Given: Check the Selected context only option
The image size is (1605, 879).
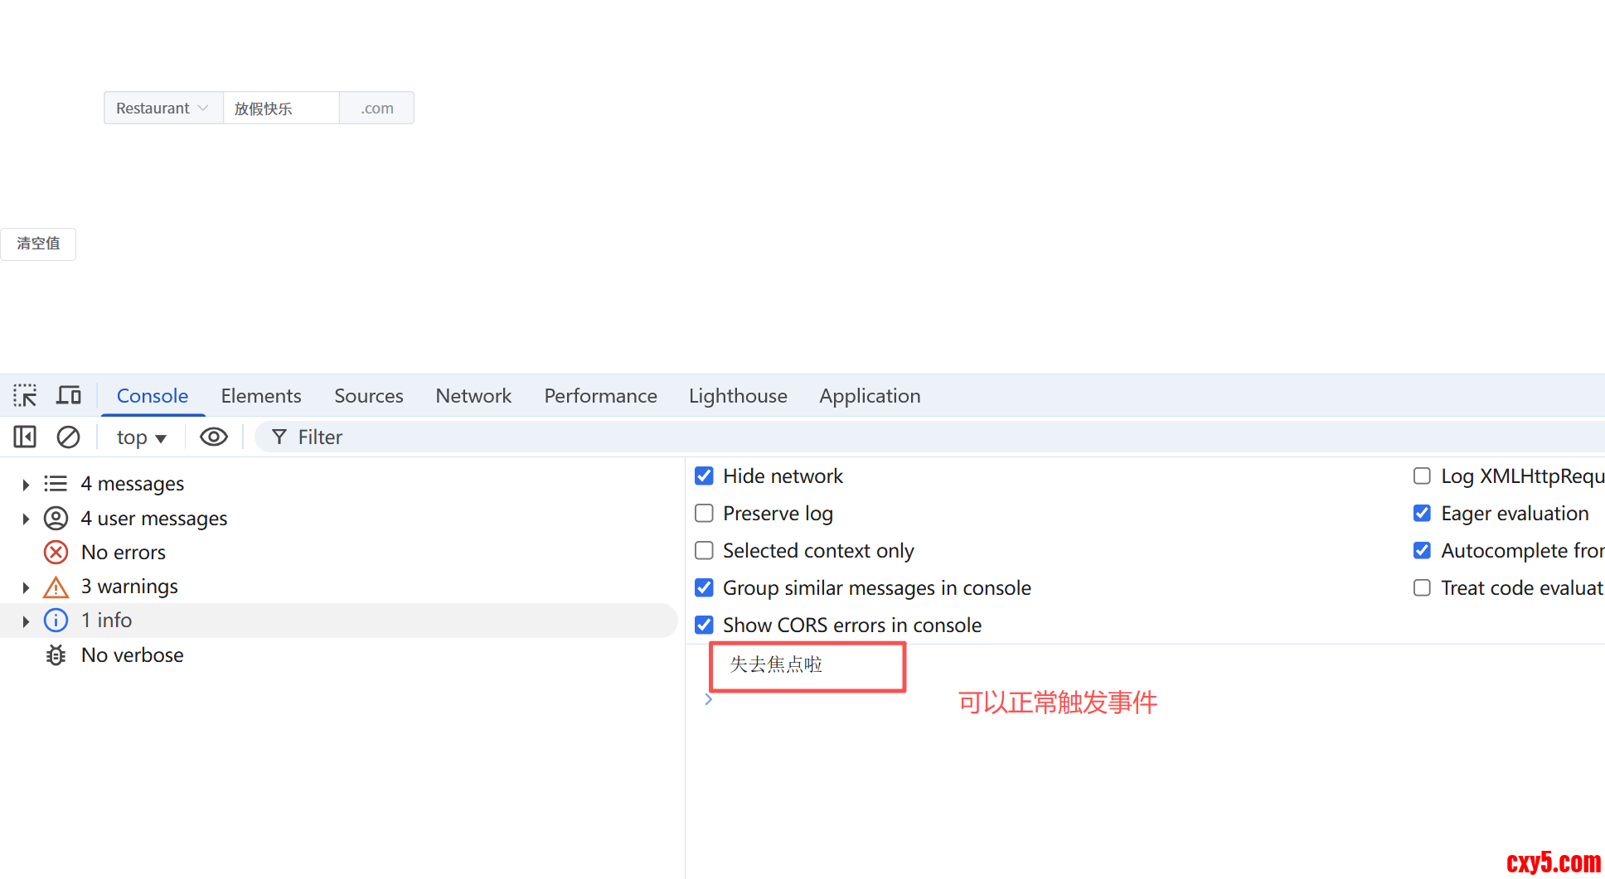Looking at the screenshot, I should point(704,551).
